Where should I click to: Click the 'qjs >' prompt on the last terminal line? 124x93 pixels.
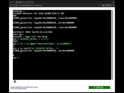pos(16,58)
